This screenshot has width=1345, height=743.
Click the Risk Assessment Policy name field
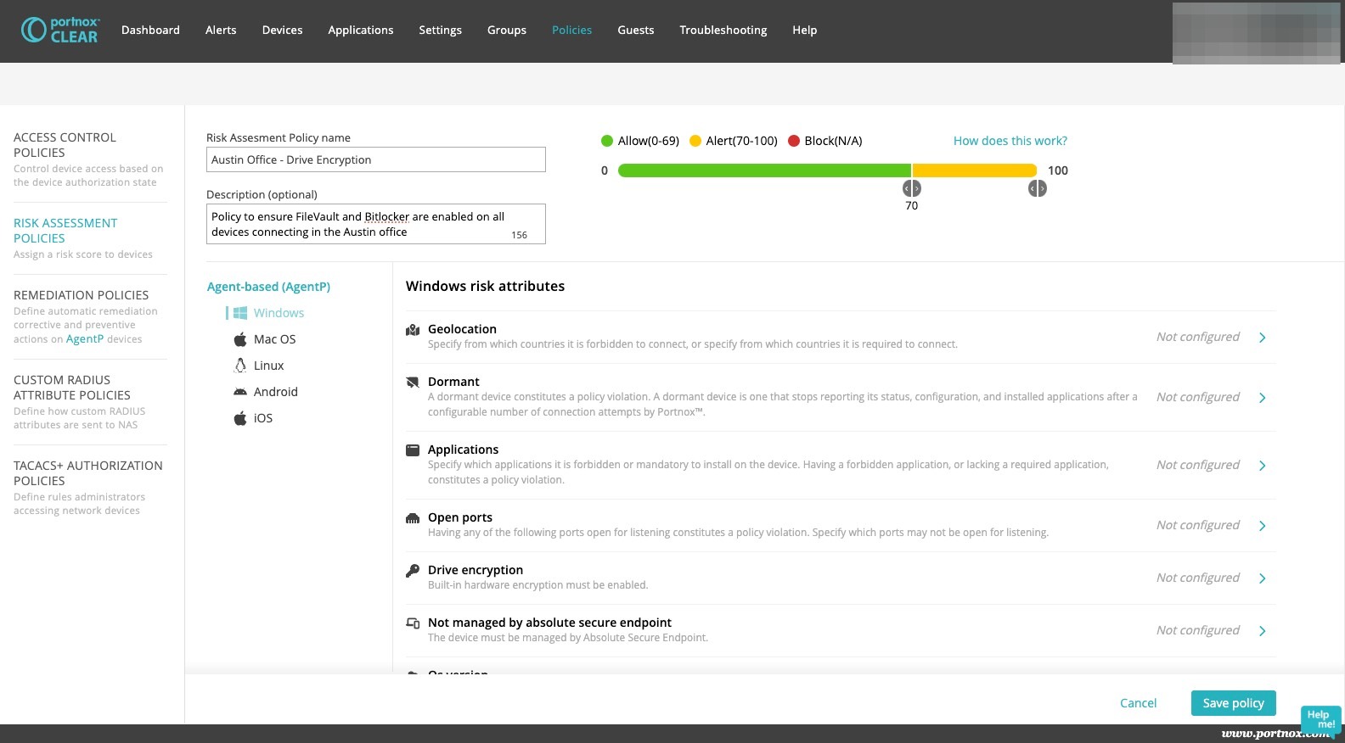[x=376, y=159]
